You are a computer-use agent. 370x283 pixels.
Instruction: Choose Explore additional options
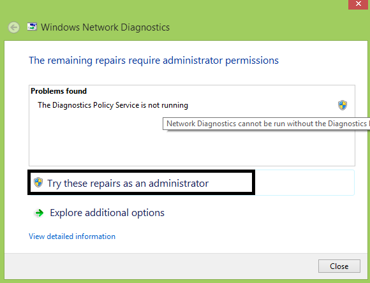107,213
